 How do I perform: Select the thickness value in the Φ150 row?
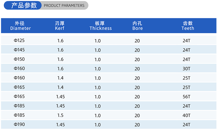[x=98, y=60]
